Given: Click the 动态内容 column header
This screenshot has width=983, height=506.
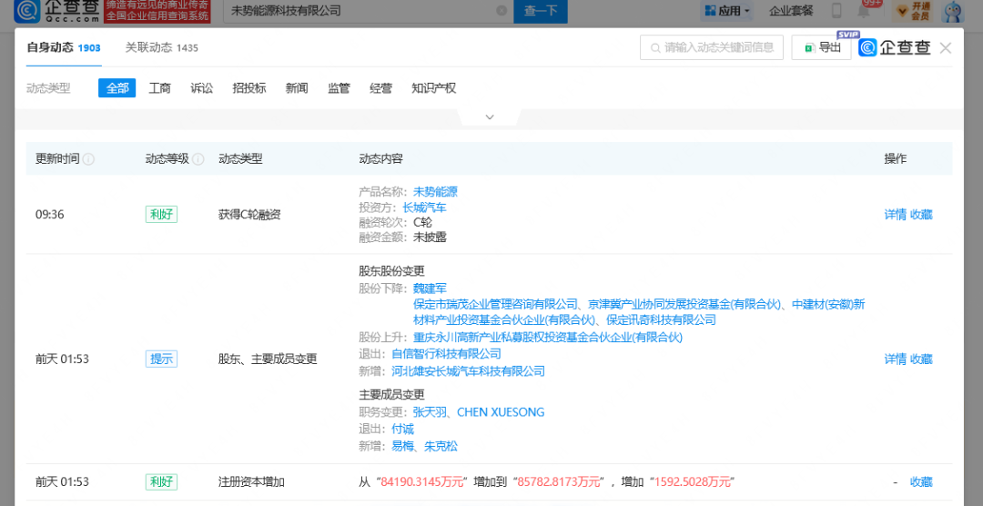Looking at the screenshot, I should pos(380,159).
